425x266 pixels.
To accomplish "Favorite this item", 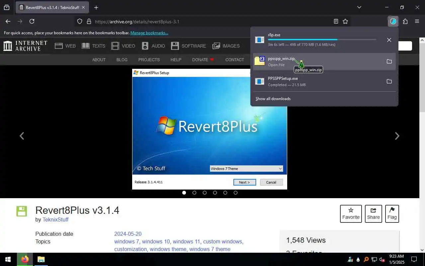I will pos(351,214).
